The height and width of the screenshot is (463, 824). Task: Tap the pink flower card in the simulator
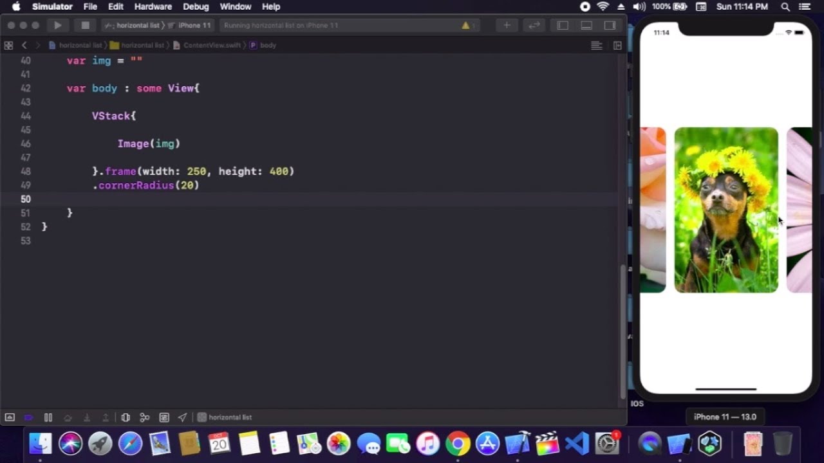[800, 210]
